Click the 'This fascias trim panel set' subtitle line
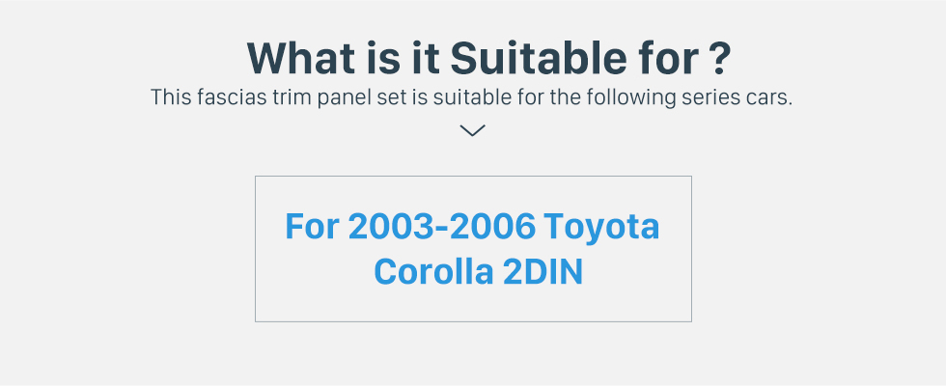This screenshot has height=386, width=946. (471, 97)
